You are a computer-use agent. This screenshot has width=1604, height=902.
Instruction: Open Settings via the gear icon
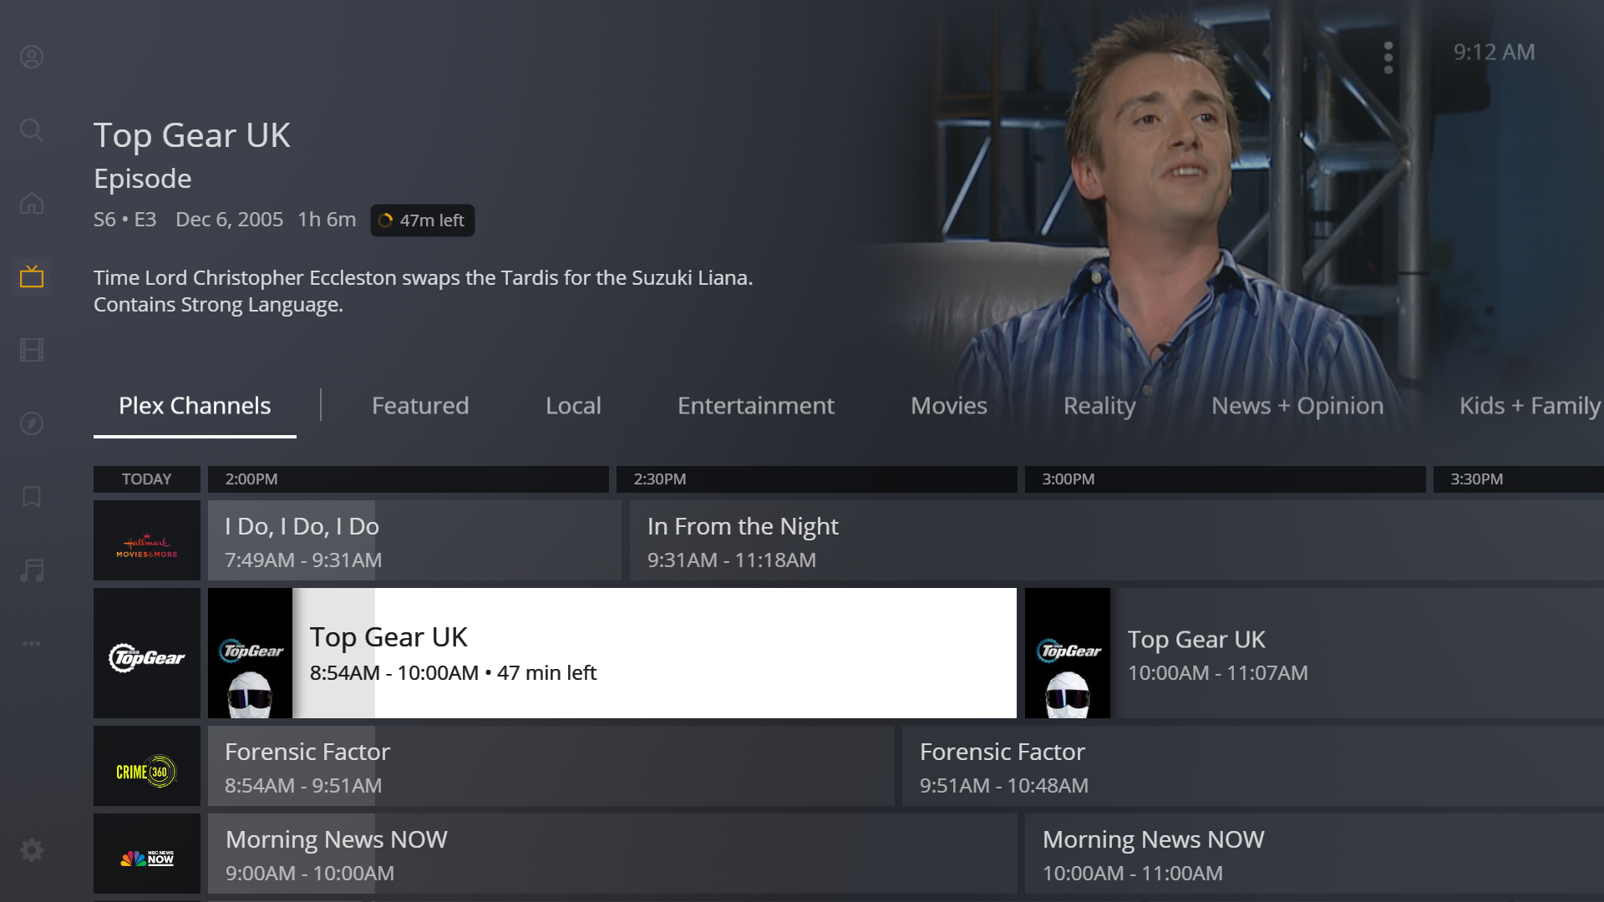32,849
